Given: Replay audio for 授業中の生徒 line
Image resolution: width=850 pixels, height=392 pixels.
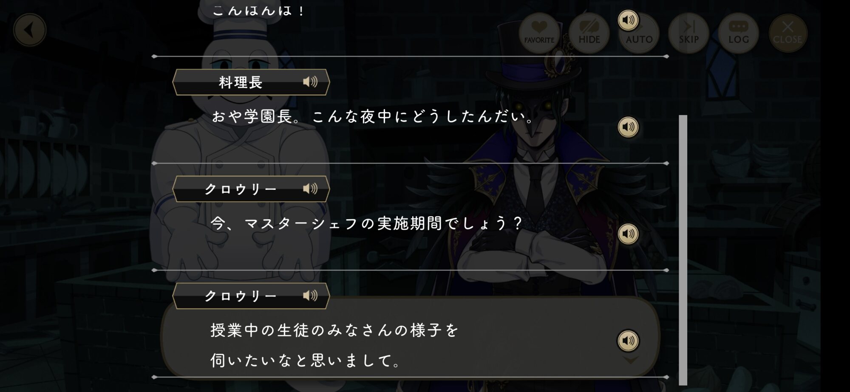Looking at the screenshot, I should pos(628,341).
